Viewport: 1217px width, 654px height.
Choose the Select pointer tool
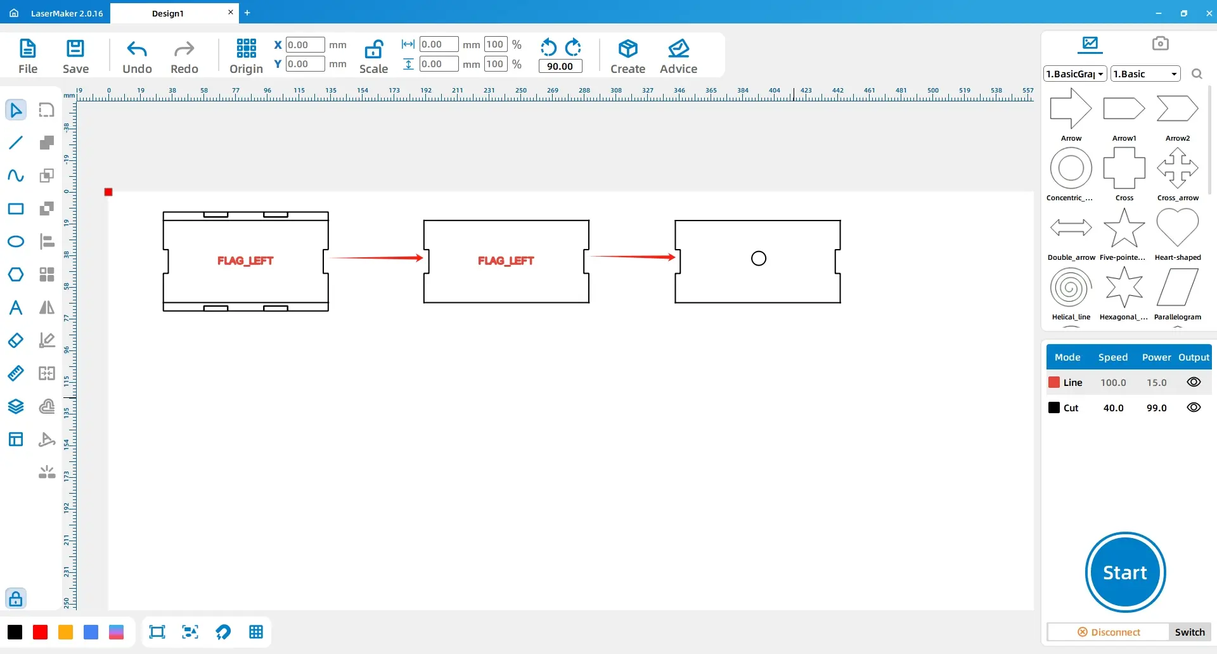tap(16, 110)
